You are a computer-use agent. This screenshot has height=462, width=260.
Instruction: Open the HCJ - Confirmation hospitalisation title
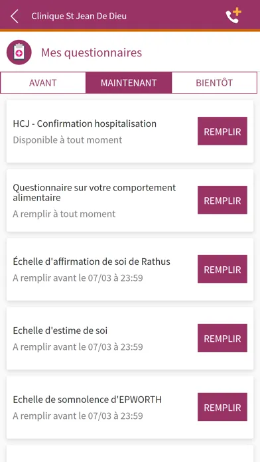click(x=85, y=123)
